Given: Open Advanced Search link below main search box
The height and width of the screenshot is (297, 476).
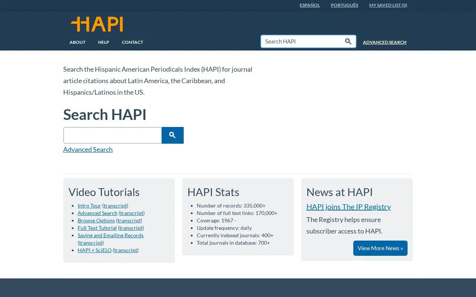Looking at the screenshot, I should point(88,149).
